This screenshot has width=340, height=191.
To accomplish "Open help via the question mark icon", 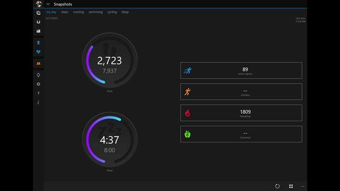I will point(38,93).
